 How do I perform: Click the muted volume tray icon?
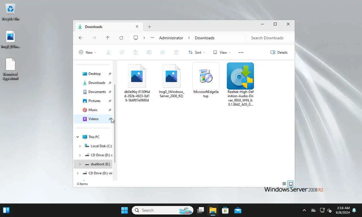(x=329, y=210)
